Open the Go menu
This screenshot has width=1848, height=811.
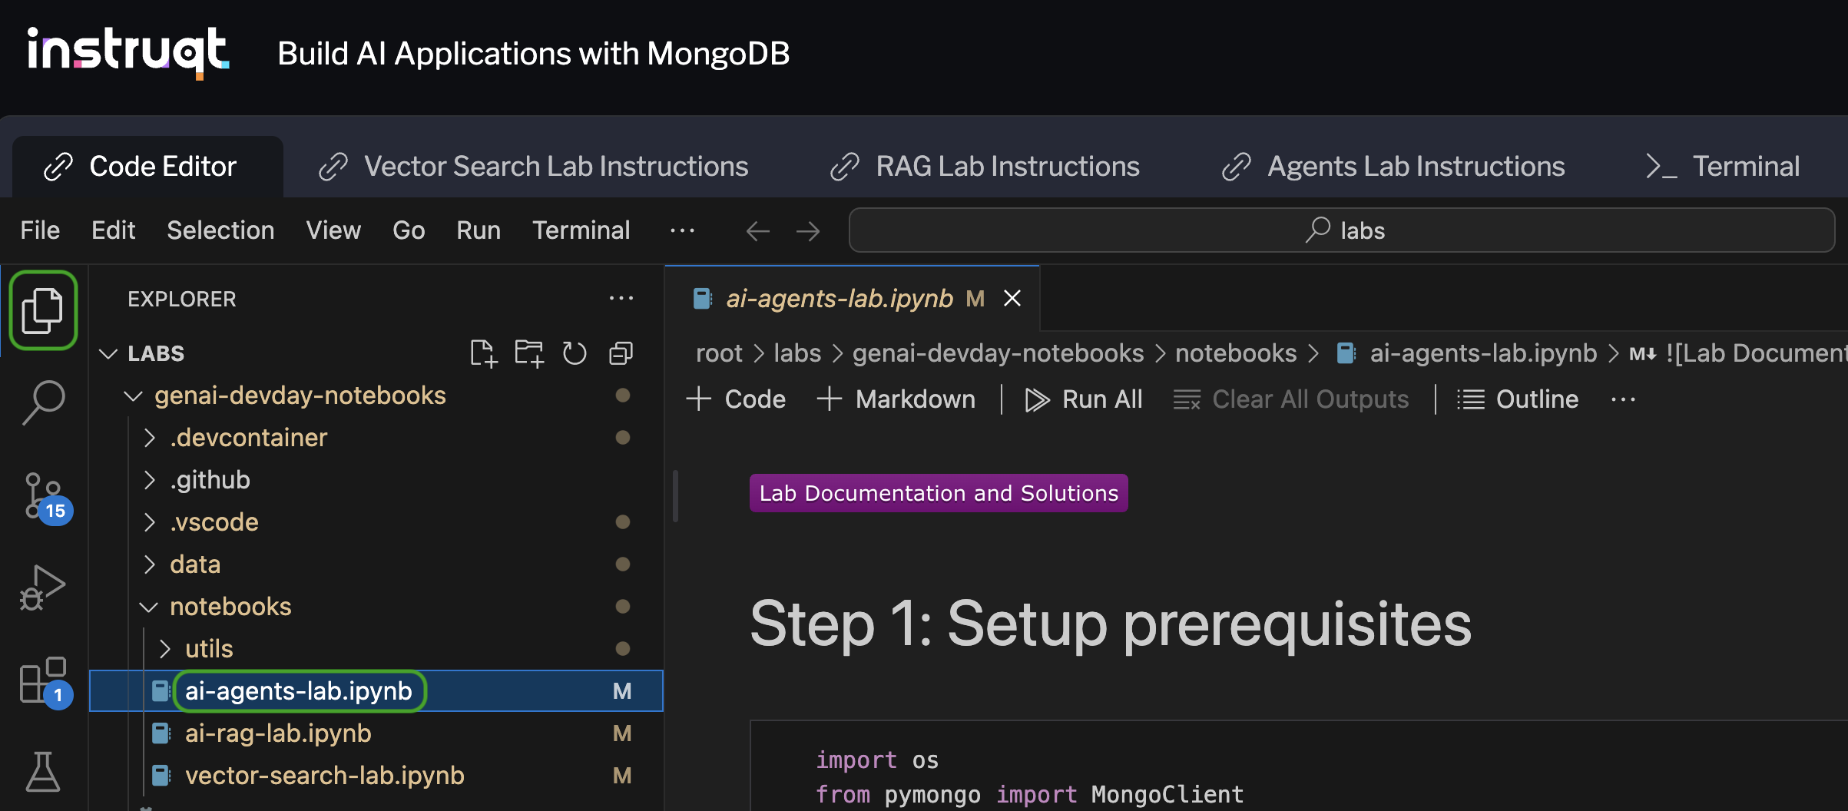(409, 230)
